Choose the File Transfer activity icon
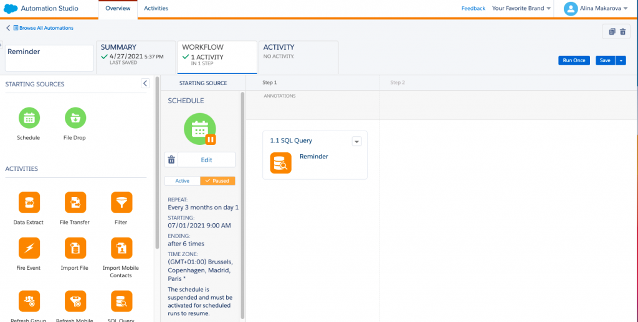This screenshot has width=638, height=322. click(x=75, y=203)
